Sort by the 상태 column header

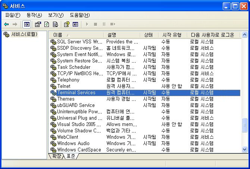[149, 35]
